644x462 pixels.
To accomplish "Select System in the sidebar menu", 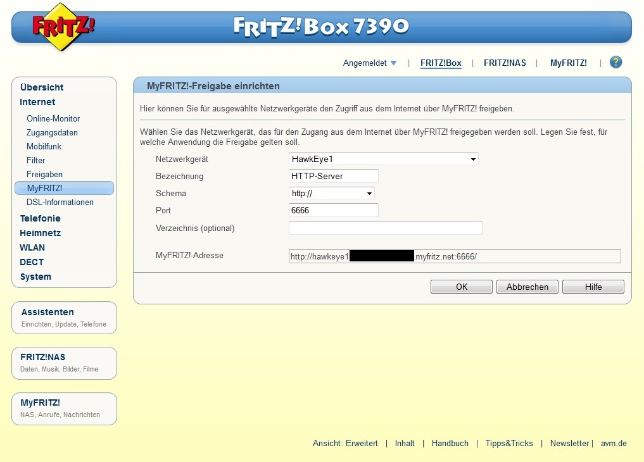I will coord(35,277).
